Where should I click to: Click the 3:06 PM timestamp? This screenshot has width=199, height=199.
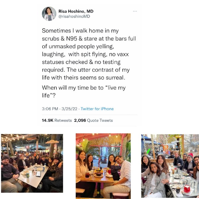click(50, 109)
